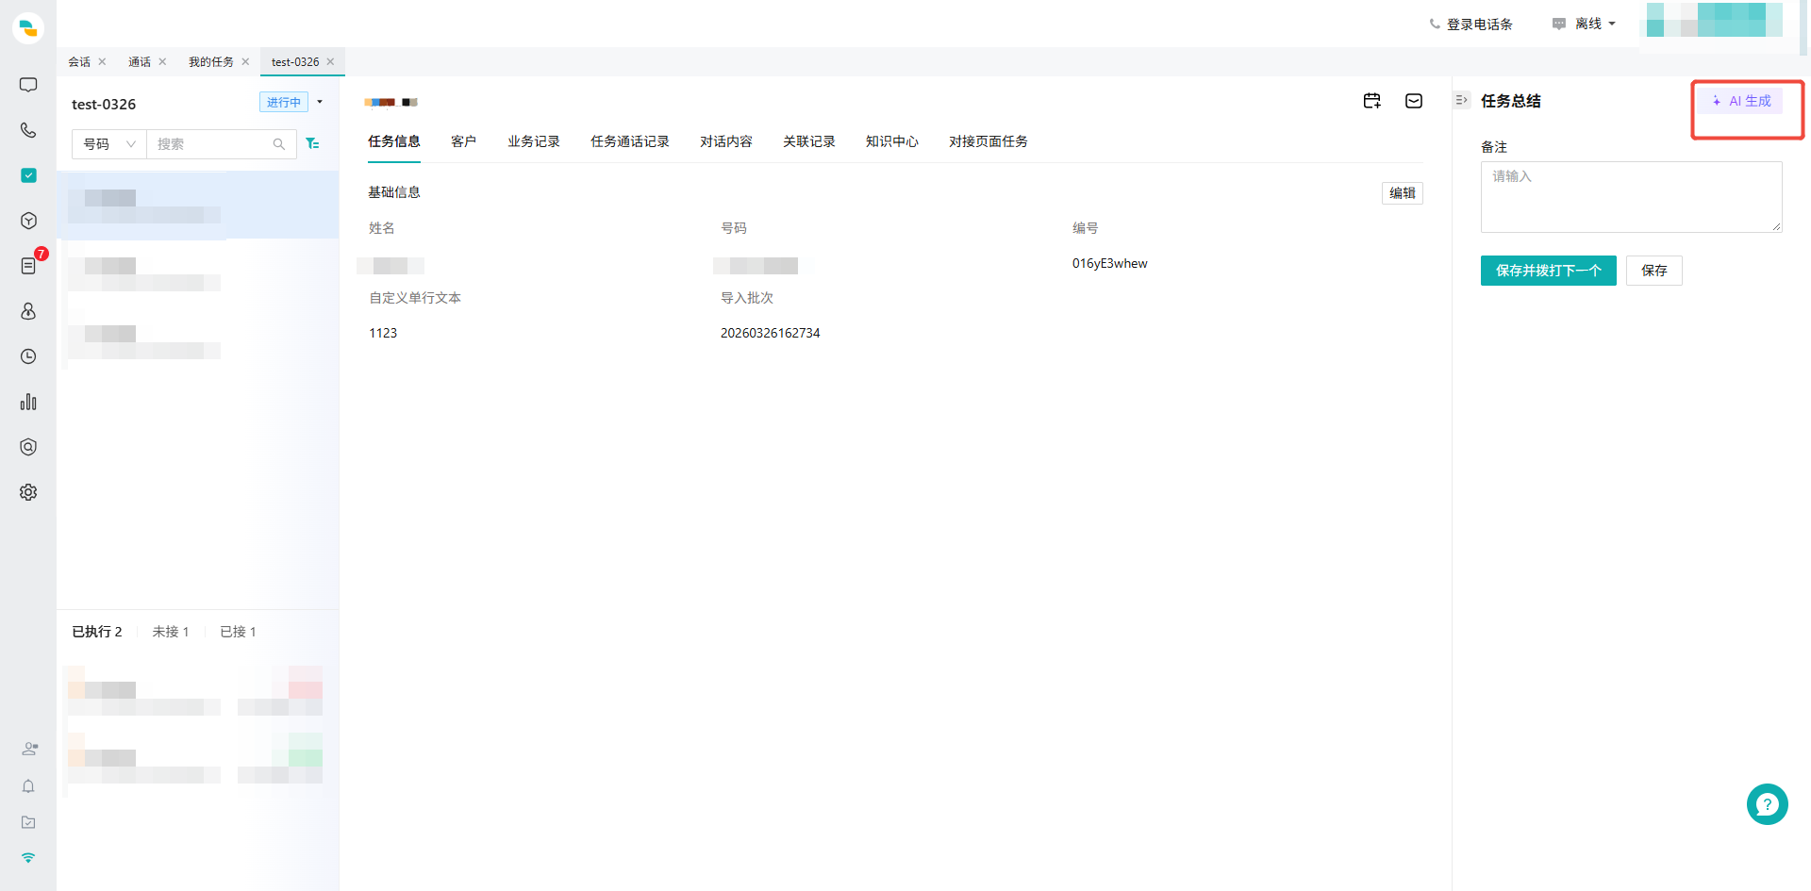
Task: Click the envelope message icon
Action: [x=1414, y=101]
